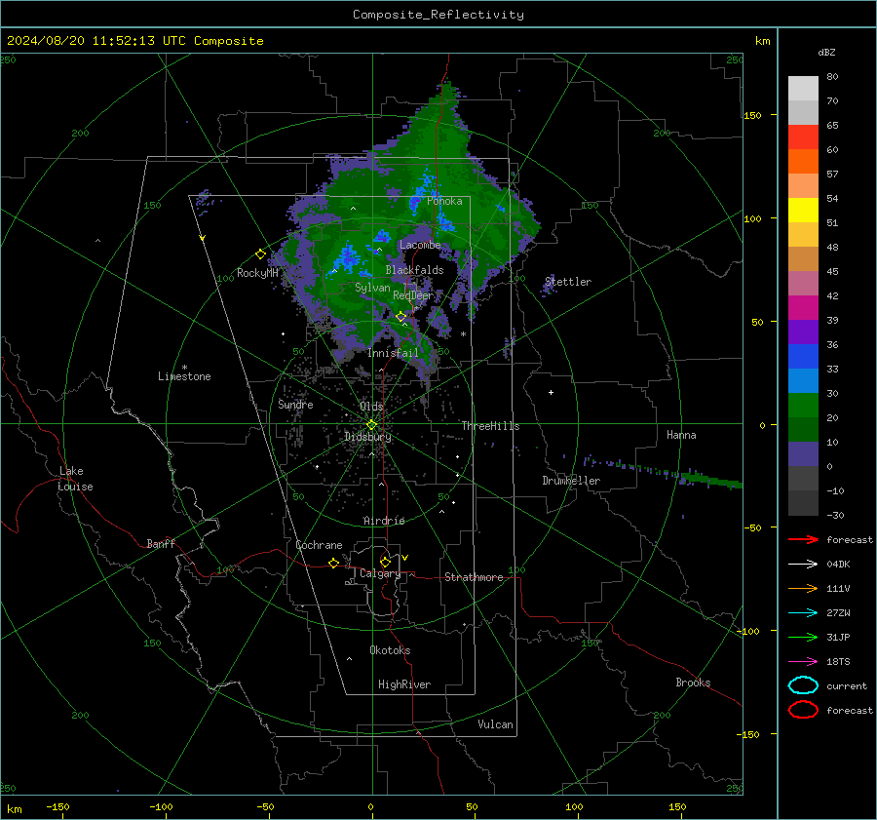Image resolution: width=877 pixels, height=820 pixels.
Task: Click the Ponoka city label
Action: tap(444, 201)
